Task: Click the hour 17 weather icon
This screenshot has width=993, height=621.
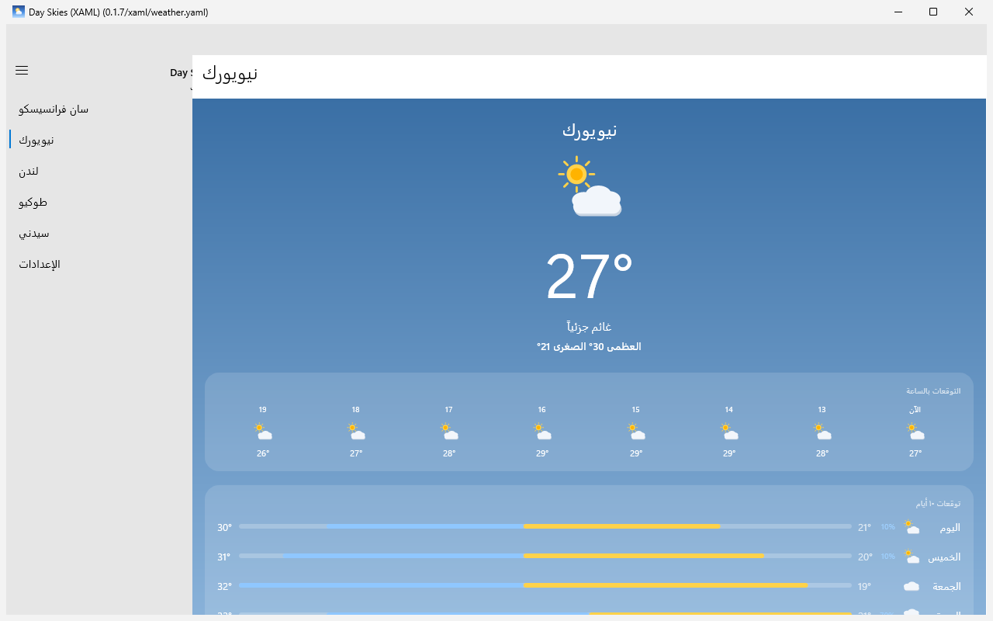Action: (x=449, y=432)
